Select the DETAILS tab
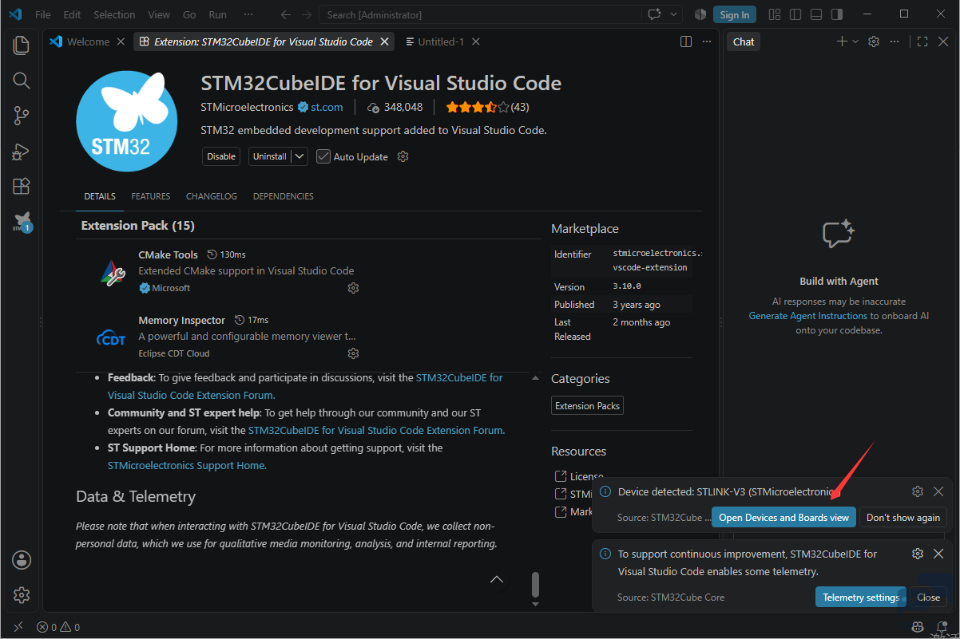960x639 pixels. click(100, 196)
